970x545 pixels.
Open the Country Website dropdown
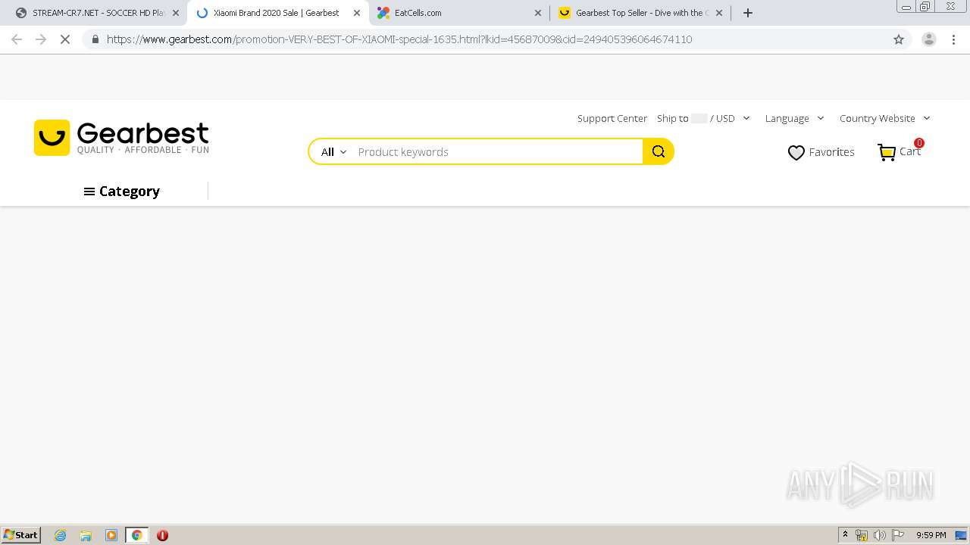884,118
